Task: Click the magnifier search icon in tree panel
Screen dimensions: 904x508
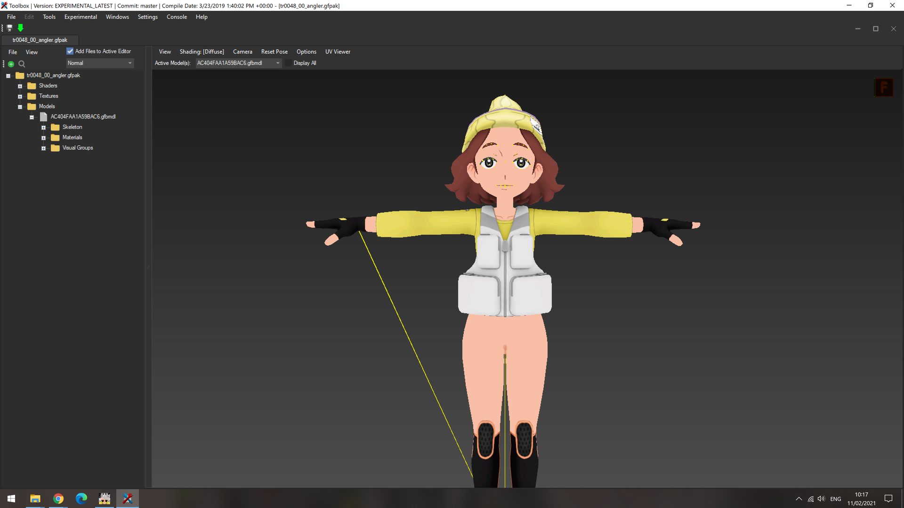Action: (x=22, y=64)
